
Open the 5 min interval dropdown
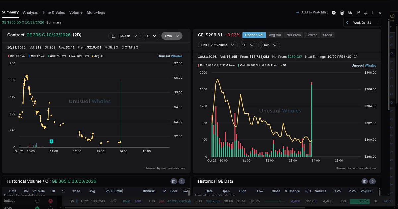pyautogui.click(x=270, y=45)
